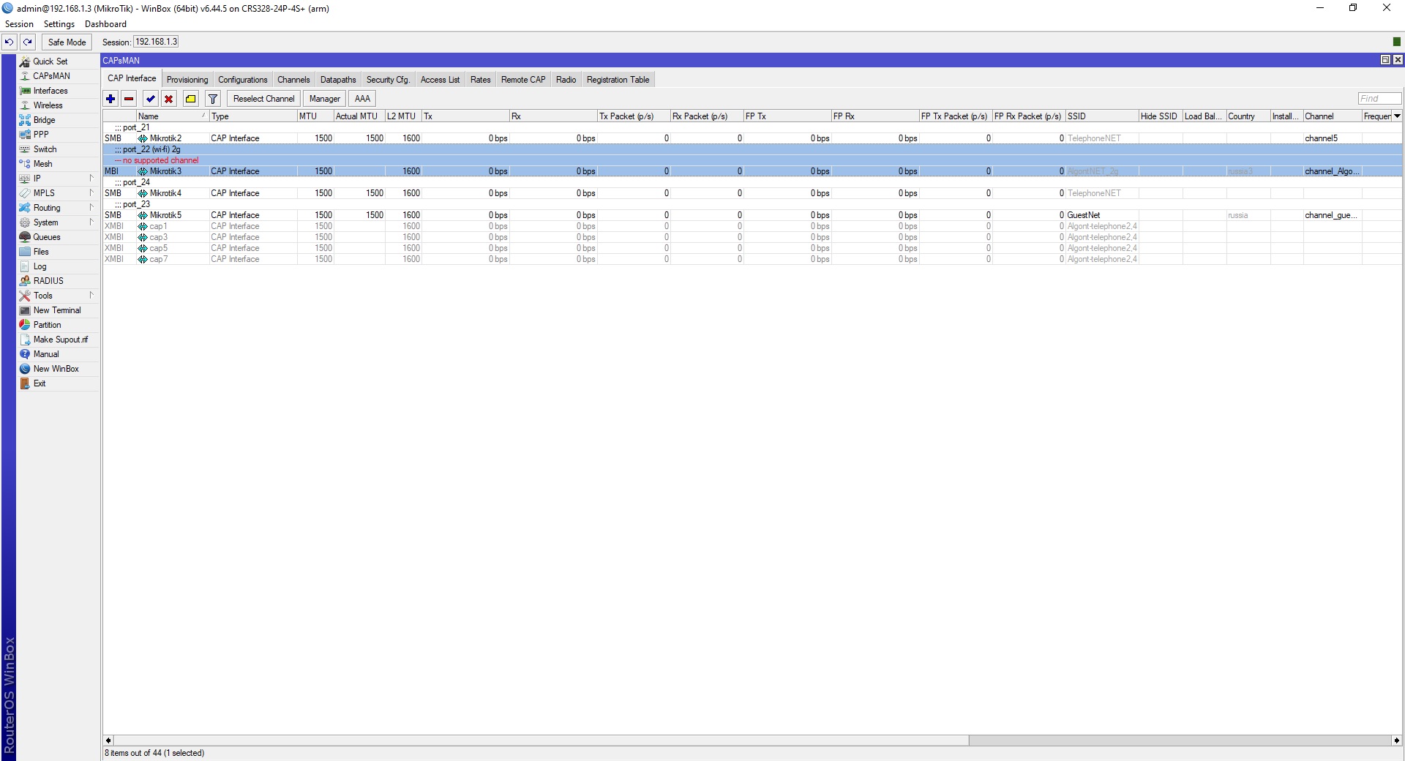Screen dimensions: 1405x761
Task: Open the table columns dropdown arrow
Action: tap(1397, 116)
